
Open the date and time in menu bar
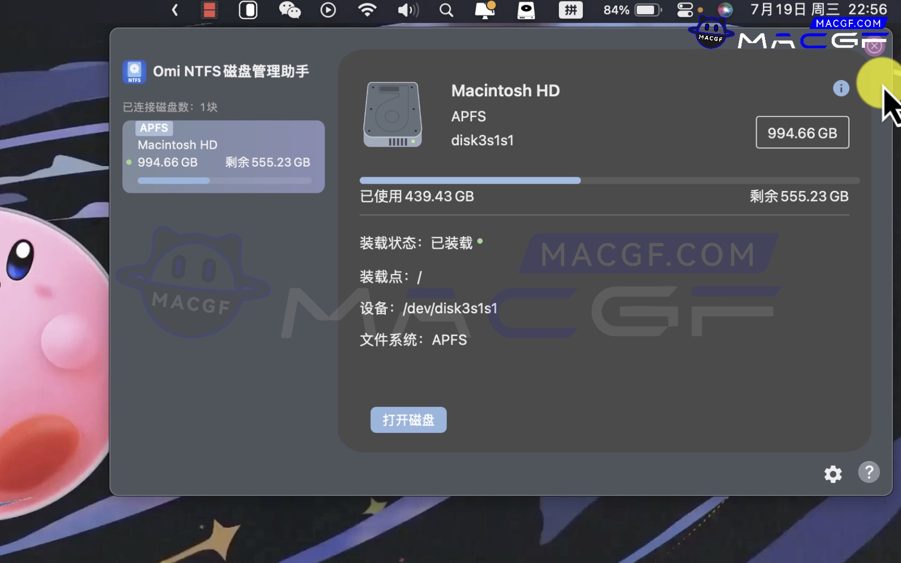click(818, 10)
